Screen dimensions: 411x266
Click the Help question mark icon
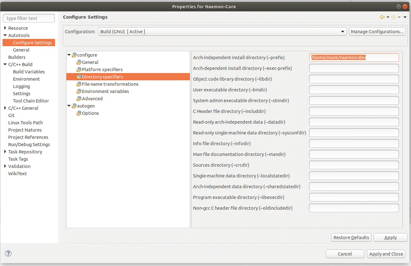click(x=8, y=253)
